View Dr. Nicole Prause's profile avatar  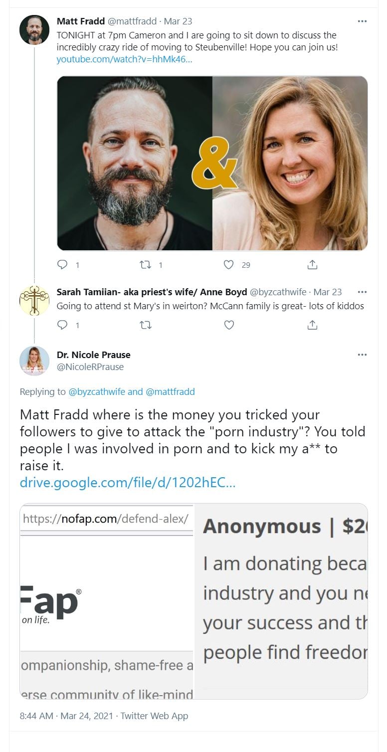click(x=34, y=361)
